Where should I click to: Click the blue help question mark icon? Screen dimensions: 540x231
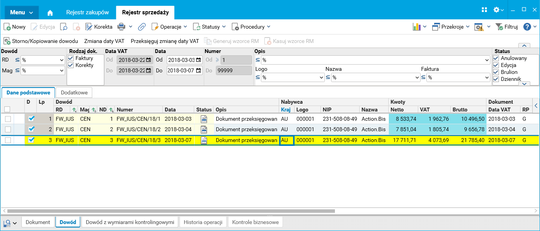point(527,27)
